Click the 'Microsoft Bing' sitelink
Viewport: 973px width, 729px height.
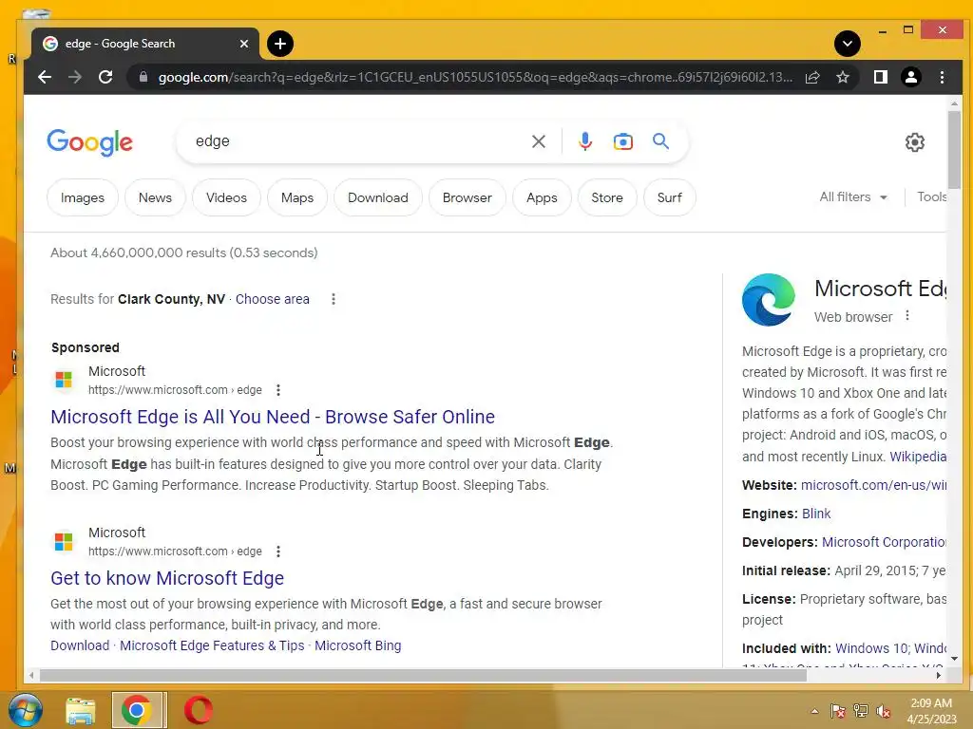(357, 645)
